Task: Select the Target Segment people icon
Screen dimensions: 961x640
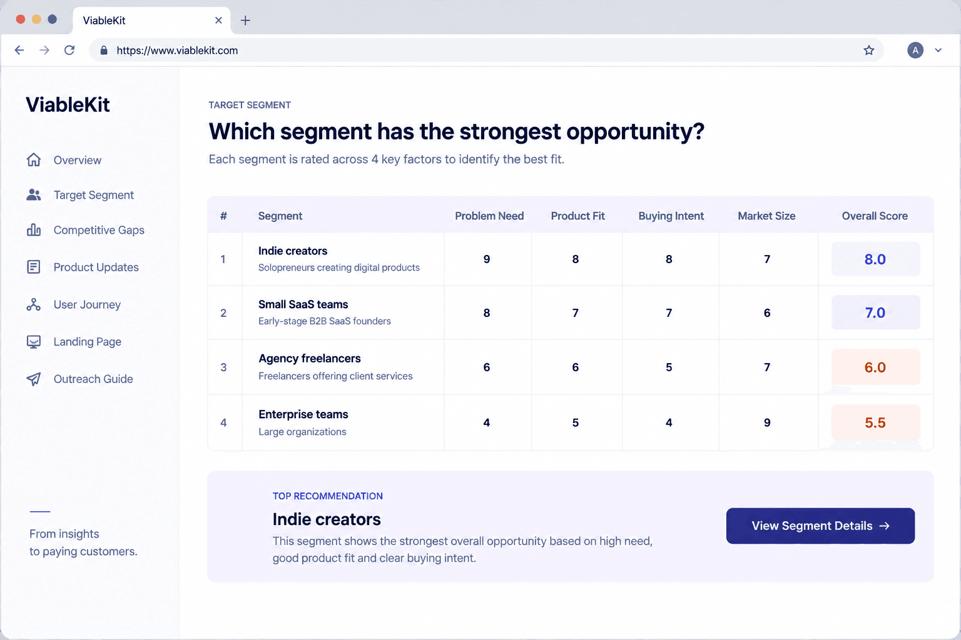Action: pyautogui.click(x=34, y=195)
